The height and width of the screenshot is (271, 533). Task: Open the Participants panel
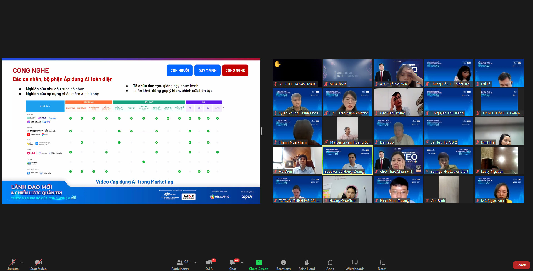(x=180, y=265)
